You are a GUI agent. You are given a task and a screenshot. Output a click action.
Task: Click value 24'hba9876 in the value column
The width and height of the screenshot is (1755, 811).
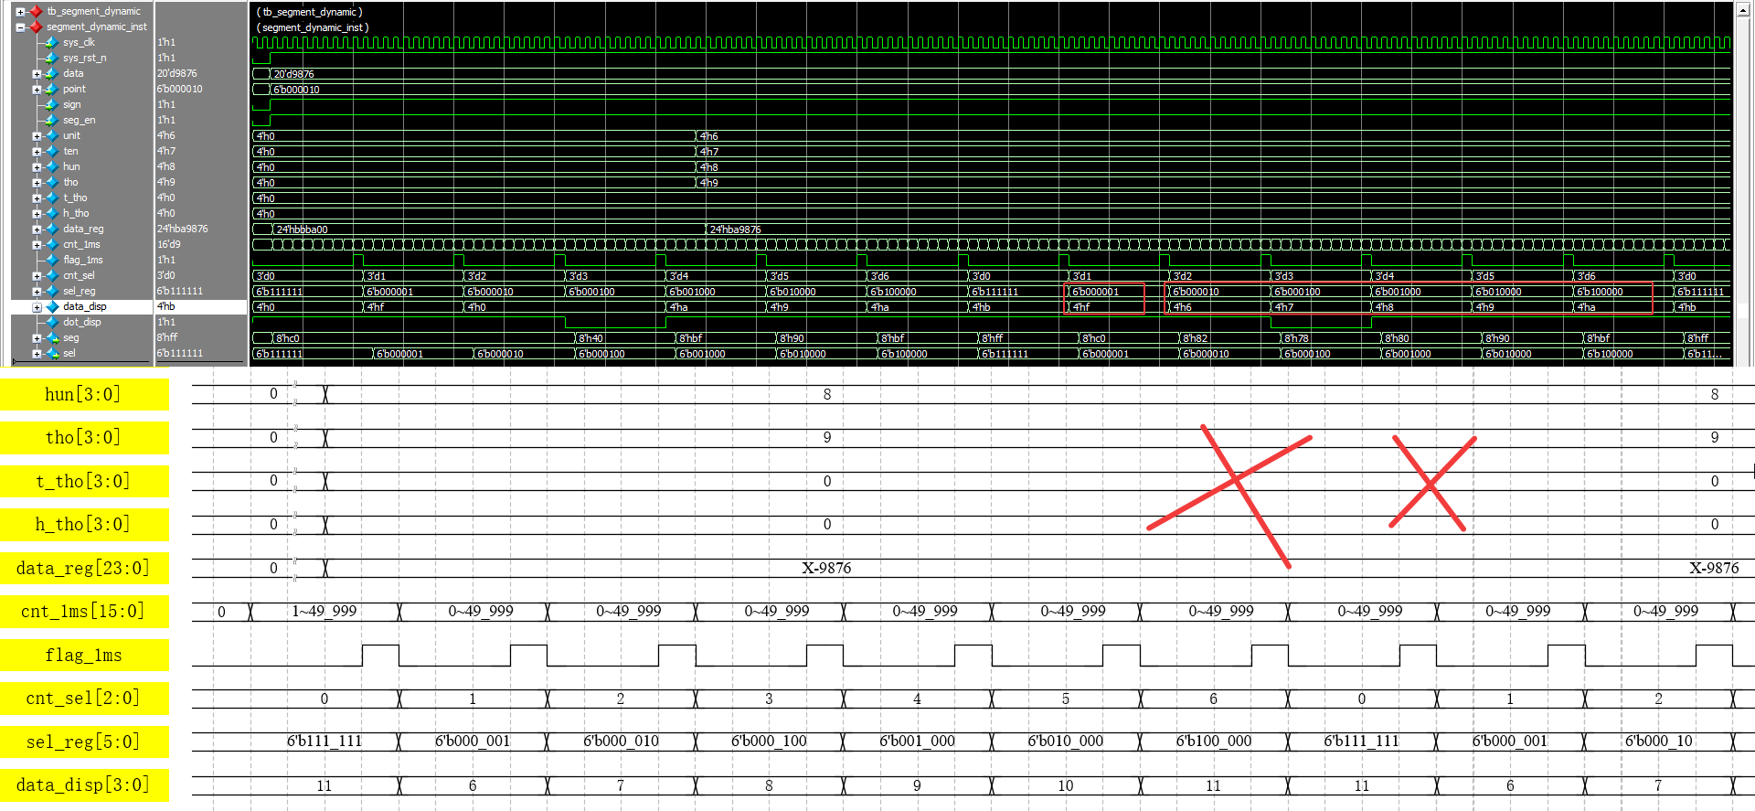183,229
